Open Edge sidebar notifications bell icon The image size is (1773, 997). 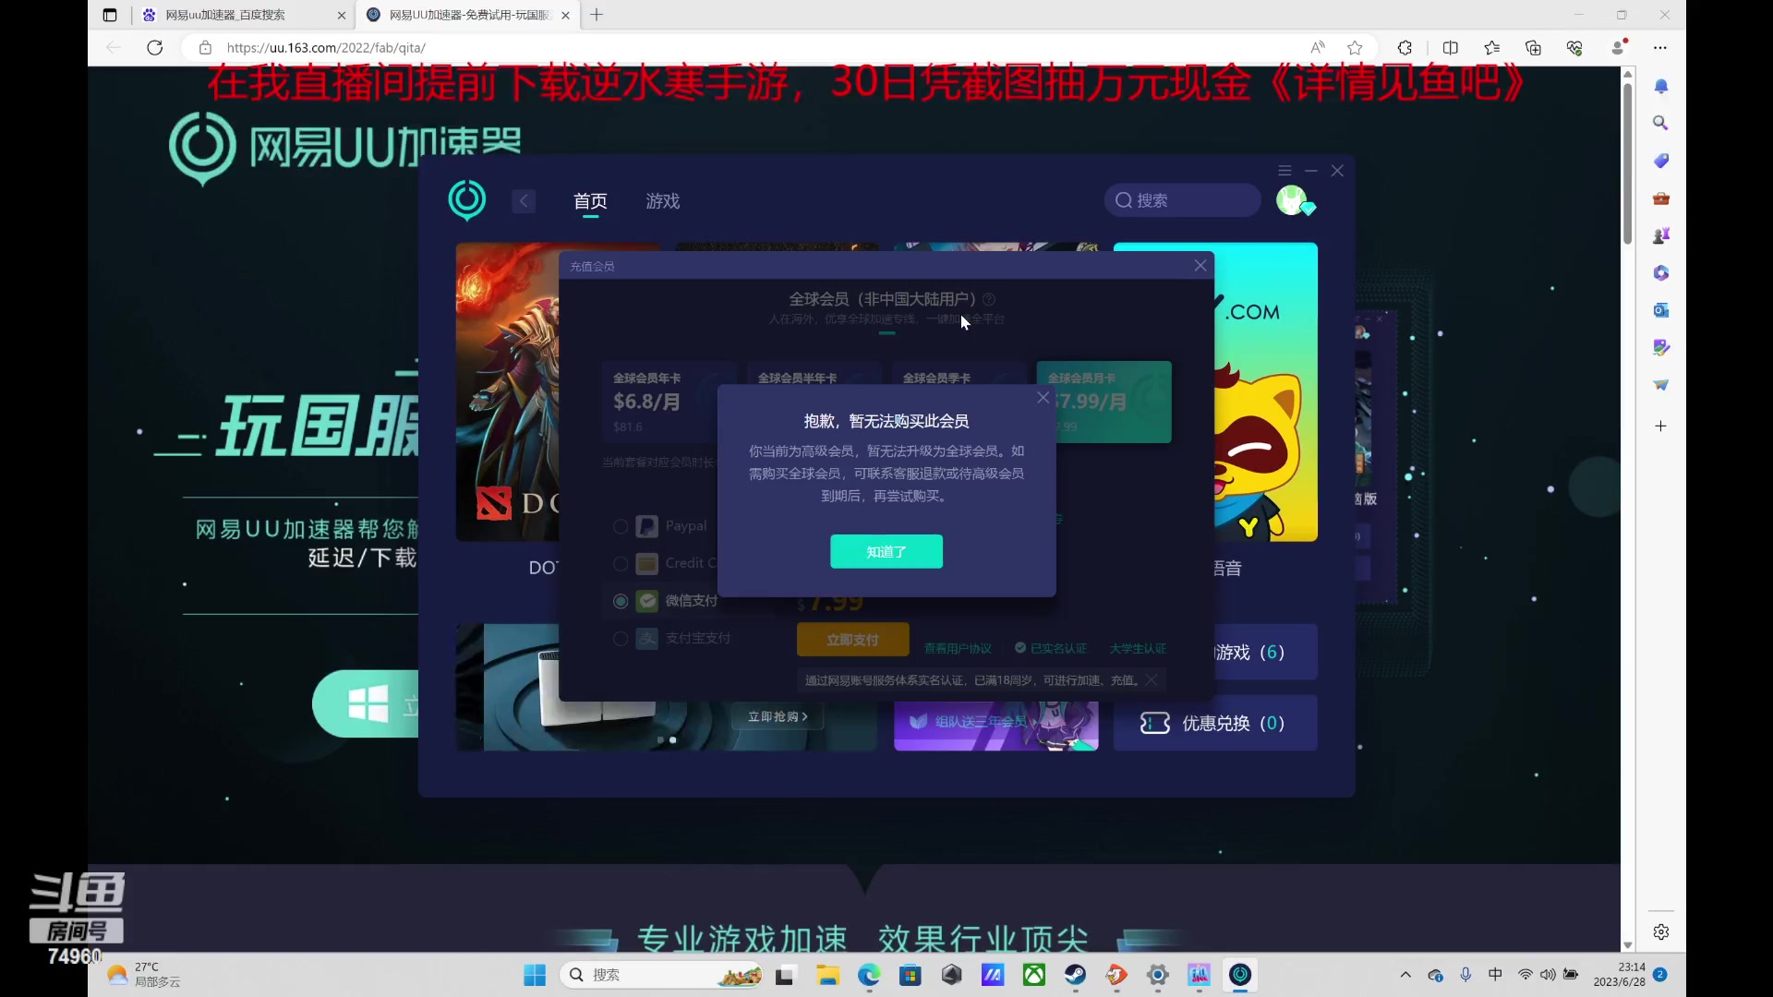tap(1661, 86)
